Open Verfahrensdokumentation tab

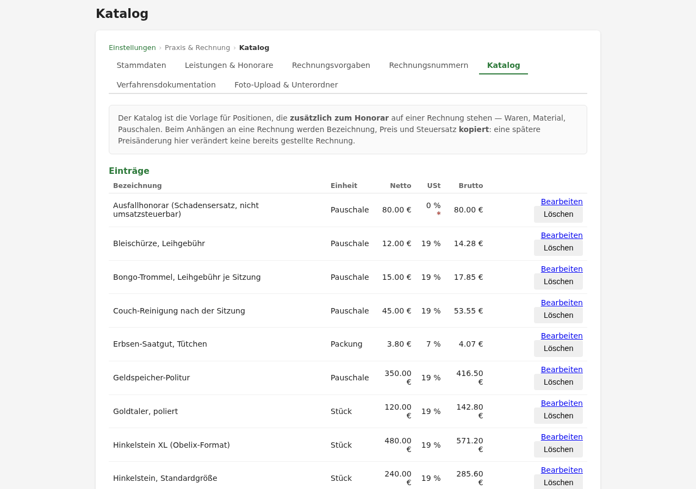click(x=166, y=85)
